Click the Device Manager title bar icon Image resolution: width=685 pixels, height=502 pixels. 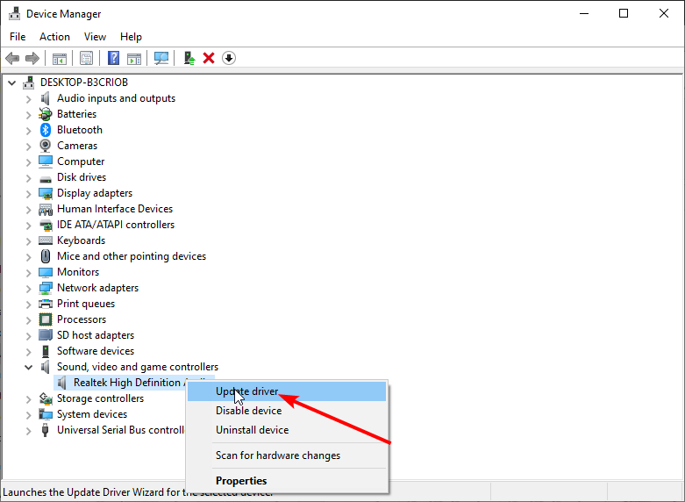[14, 13]
